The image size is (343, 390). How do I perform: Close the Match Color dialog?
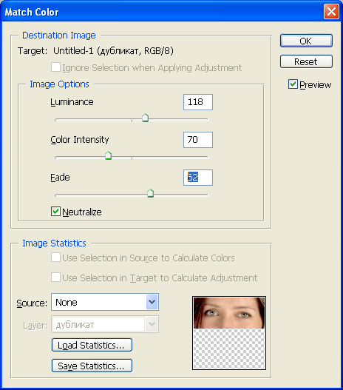tap(331, 11)
